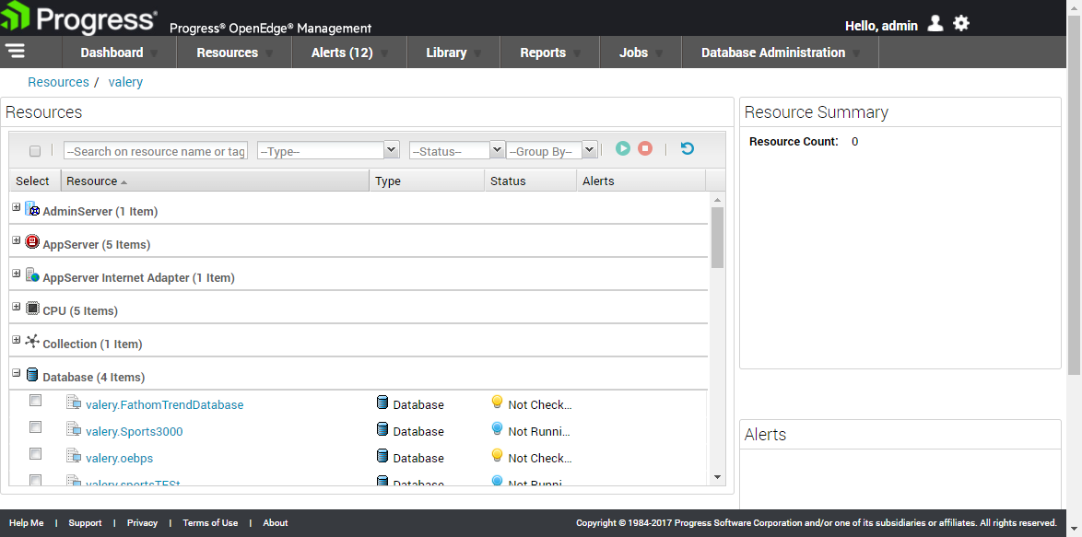Click the AppServer Internet Adapter icon
Image resolution: width=1082 pixels, height=537 pixels.
point(32,275)
